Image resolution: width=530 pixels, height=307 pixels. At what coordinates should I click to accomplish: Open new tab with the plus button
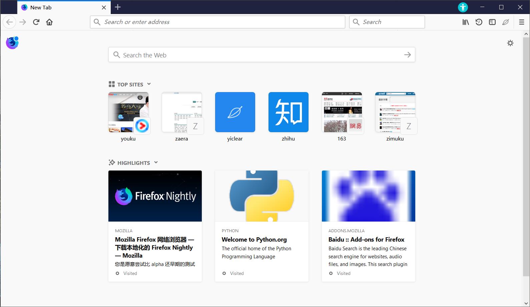[118, 7]
